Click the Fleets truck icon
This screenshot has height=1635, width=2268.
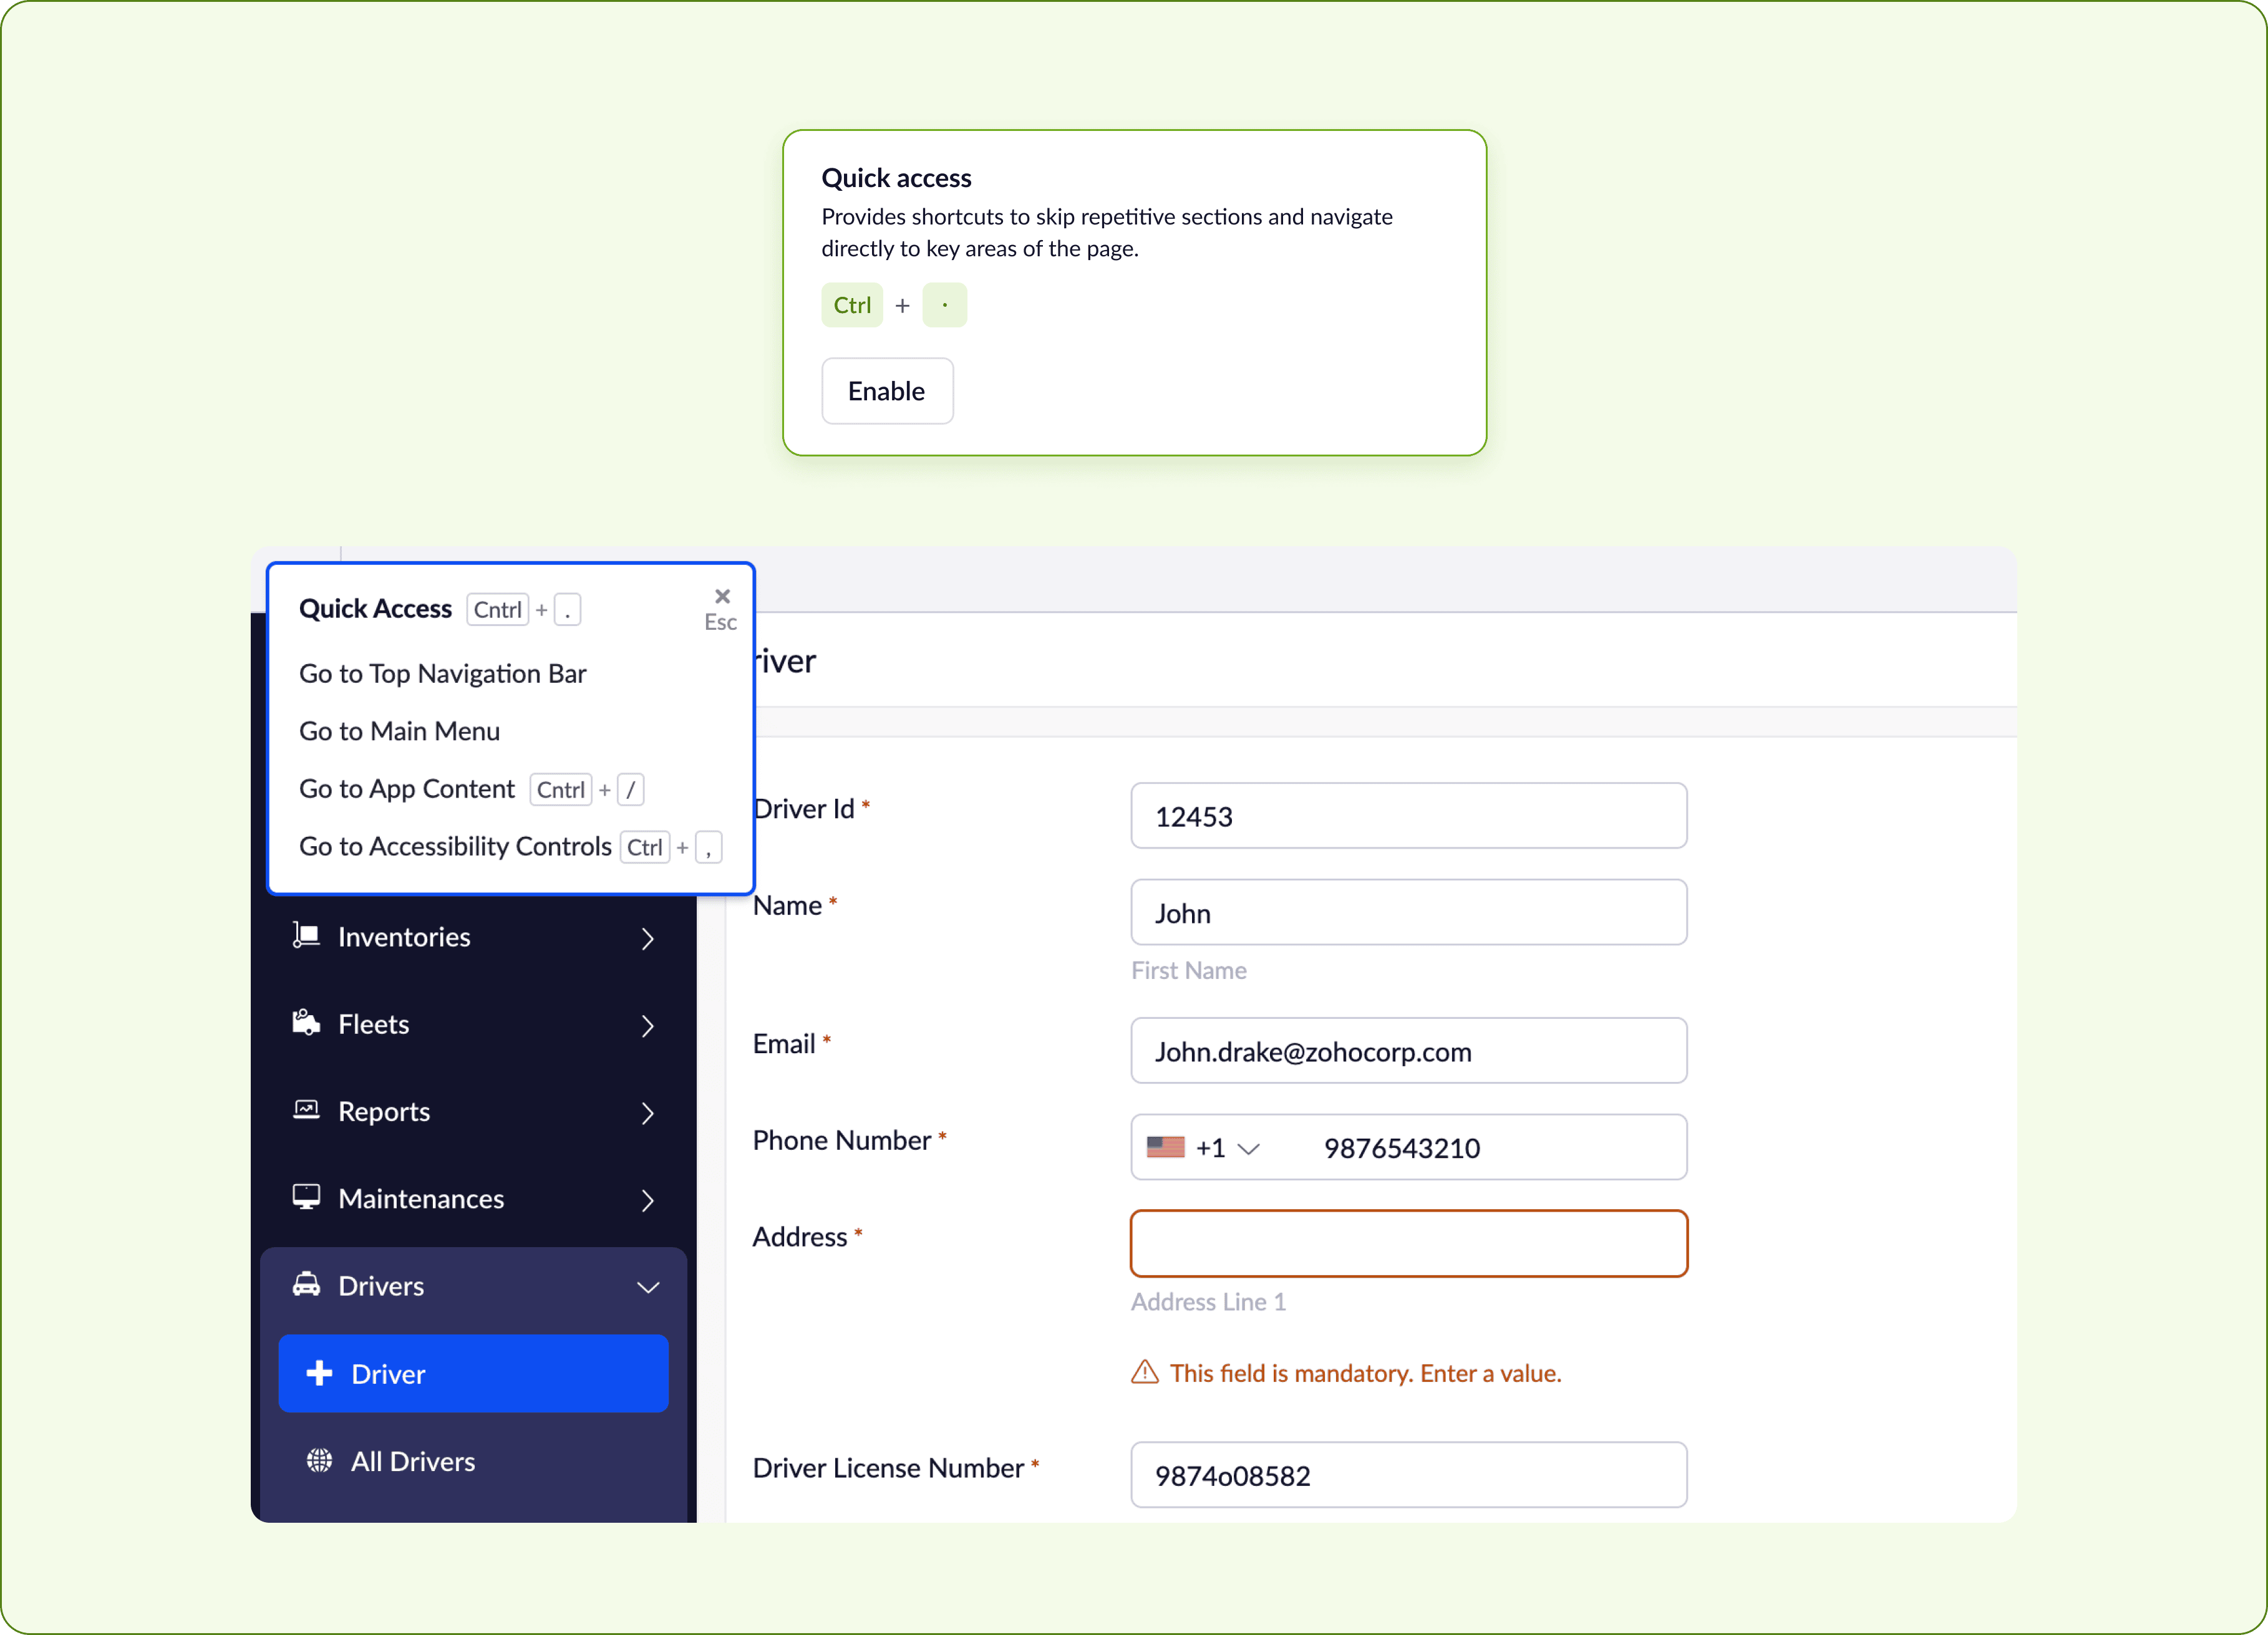[306, 1023]
